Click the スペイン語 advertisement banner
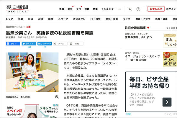Viewport: 177px width, 118px height. coord(32,111)
